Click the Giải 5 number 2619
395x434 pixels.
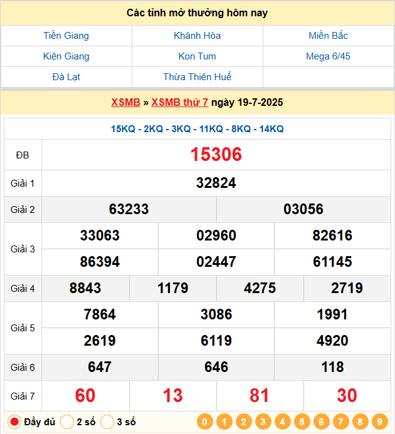click(100, 341)
